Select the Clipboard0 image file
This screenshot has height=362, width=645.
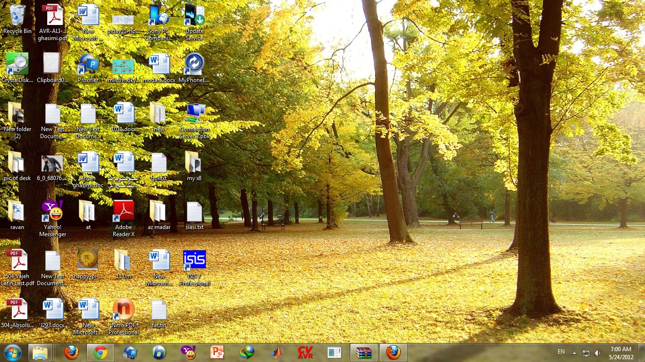[53, 68]
